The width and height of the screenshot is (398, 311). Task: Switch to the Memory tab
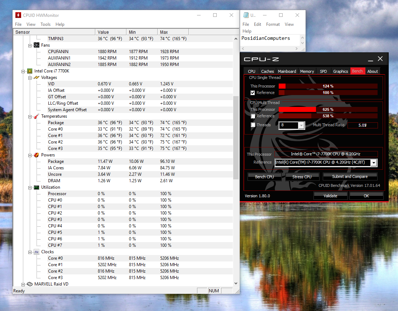pyautogui.click(x=307, y=71)
